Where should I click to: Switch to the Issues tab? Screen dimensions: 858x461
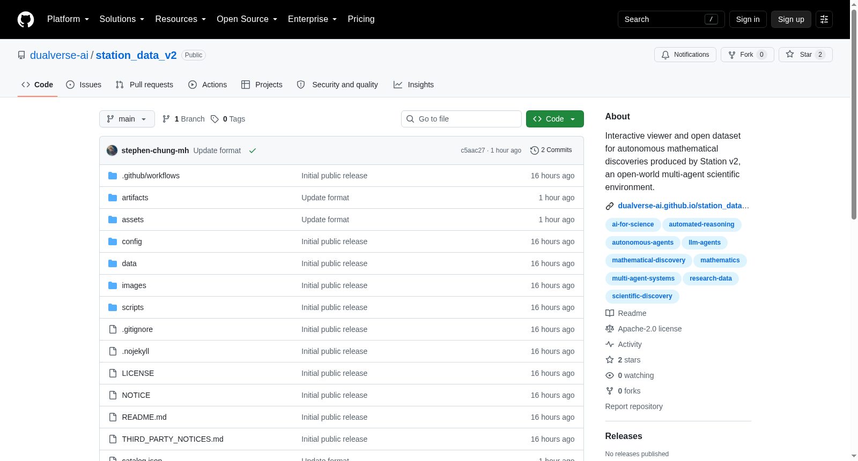[x=84, y=85]
